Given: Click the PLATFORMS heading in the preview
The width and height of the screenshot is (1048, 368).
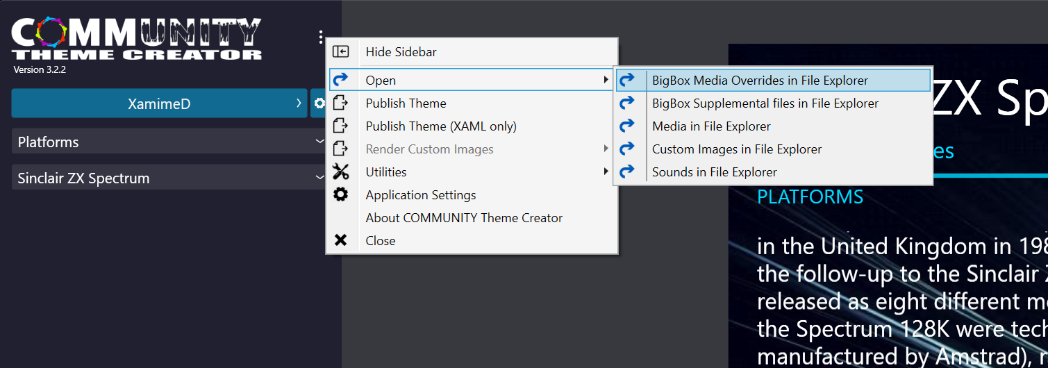Looking at the screenshot, I should click(x=810, y=196).
